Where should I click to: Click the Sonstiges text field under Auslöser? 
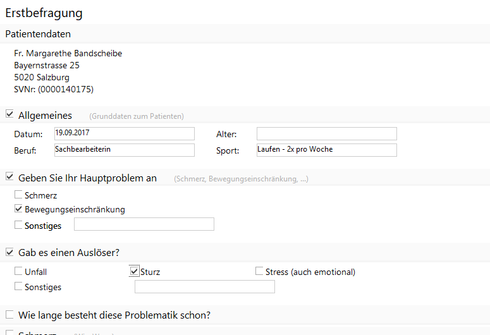coord(204,287)
